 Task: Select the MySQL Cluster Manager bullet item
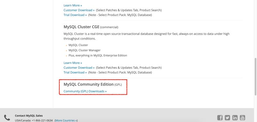pyautogui.click(x=84, y=50)
